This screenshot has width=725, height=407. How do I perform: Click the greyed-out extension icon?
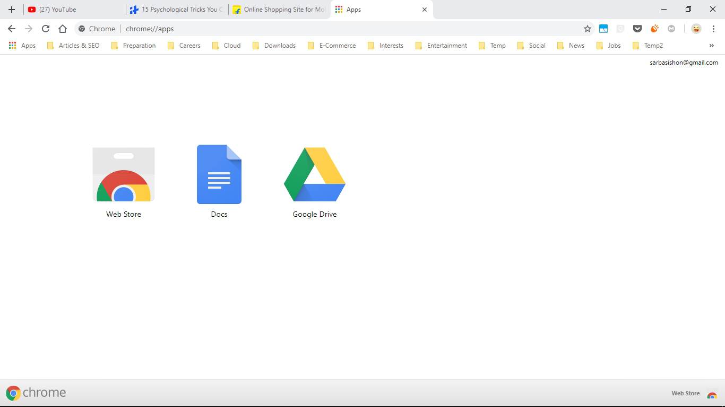coord(620,29)
